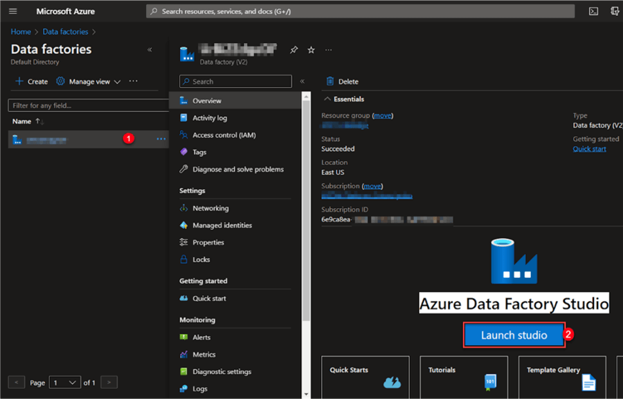The height and width of the screenshot is (399, 623).
Task: Sort the list by Name column
Action: (28, 122)
